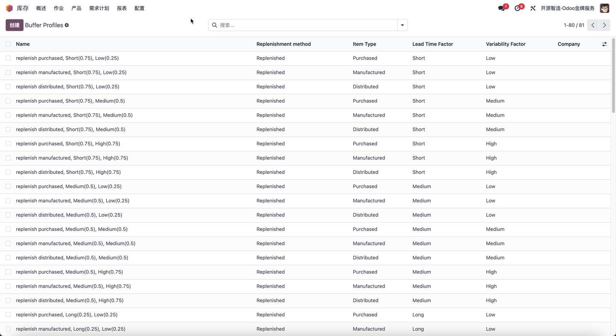Screen dimensions: 616x336
Task: Toggle the select-all header checkbox
Action: (8, 44)
